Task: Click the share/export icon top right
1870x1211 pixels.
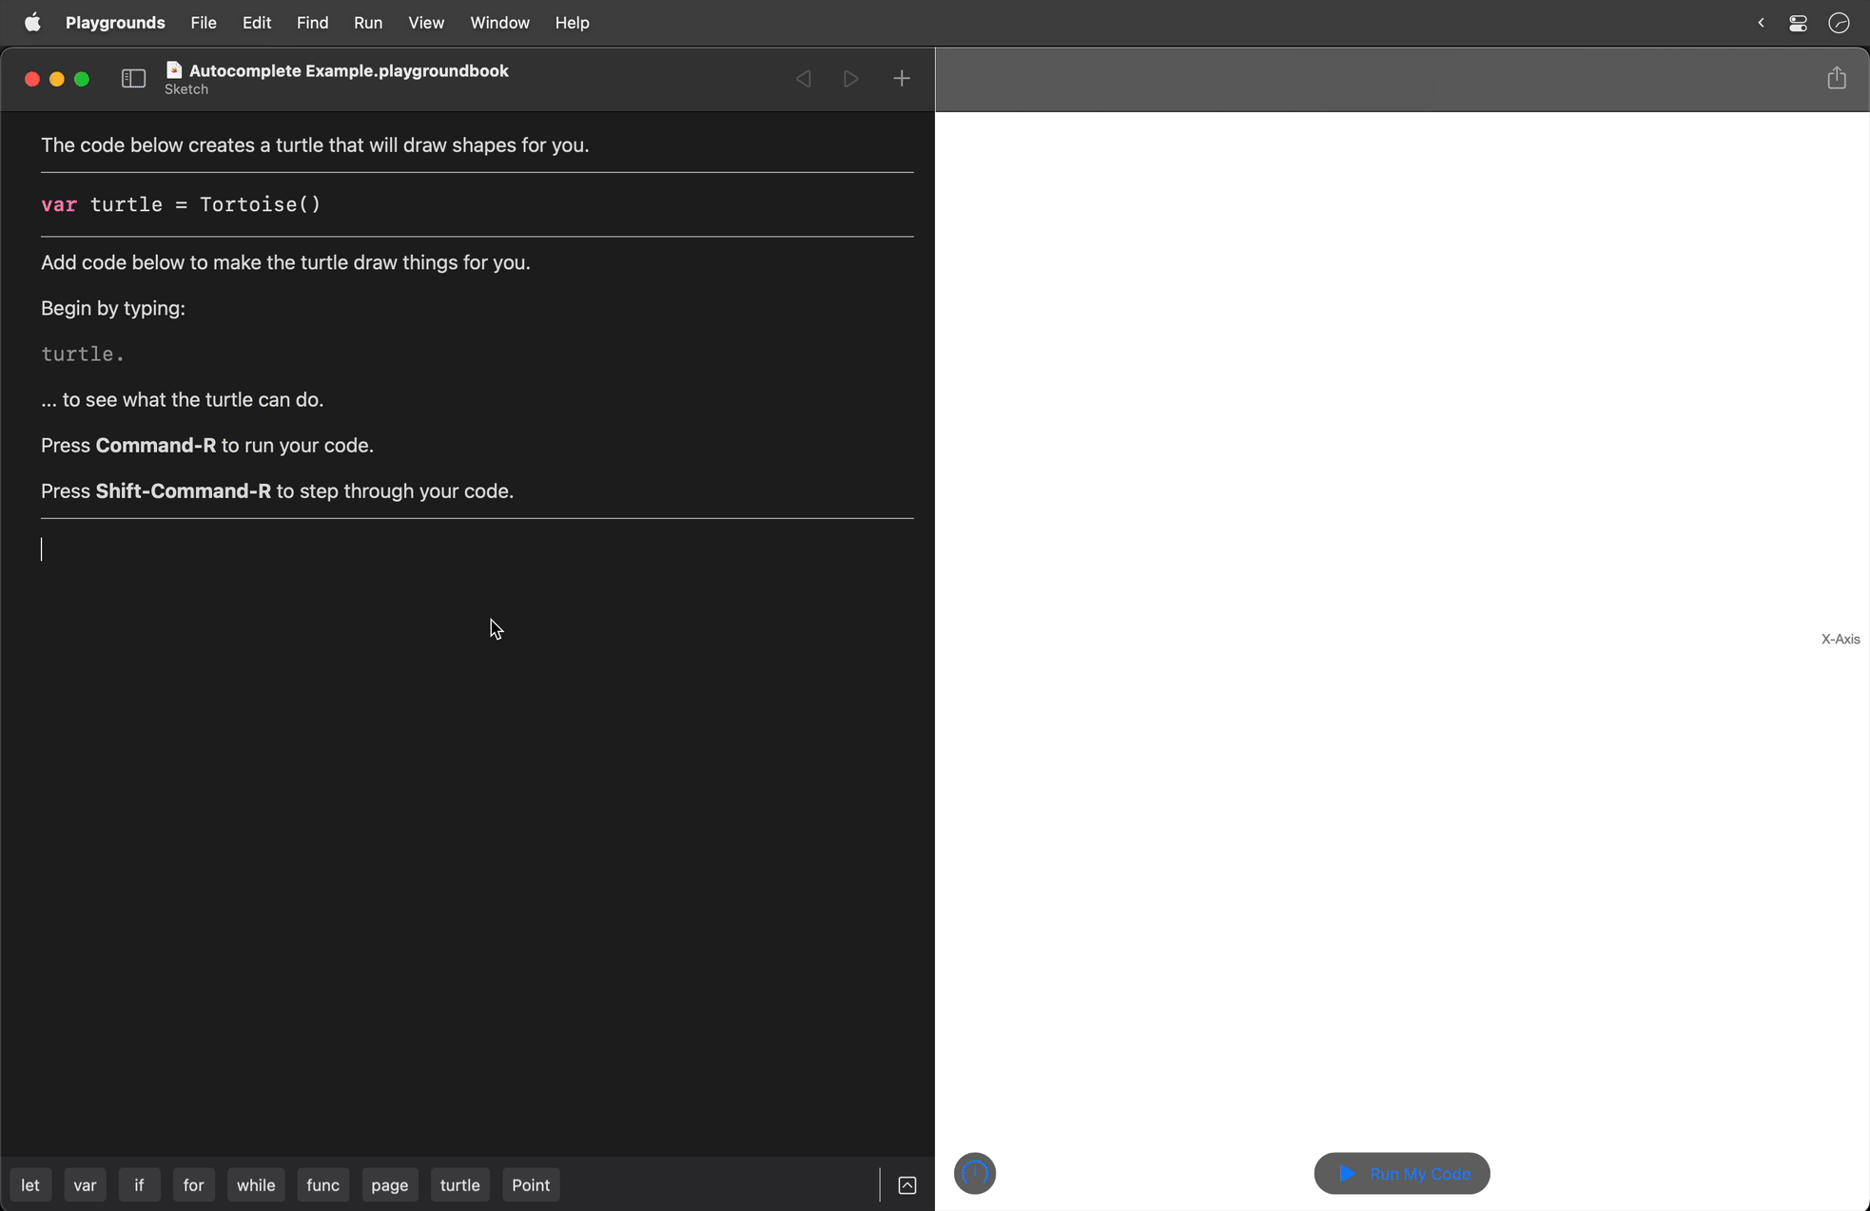Action: [x=1838, y=78]
